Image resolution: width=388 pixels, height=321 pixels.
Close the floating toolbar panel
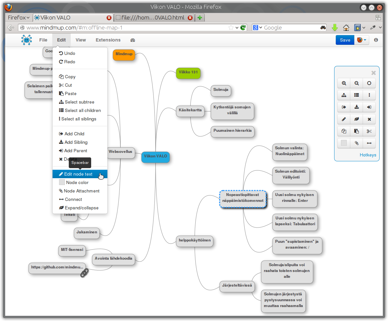373,73
